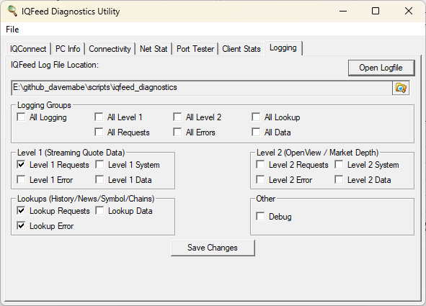Click the 'IQFeed Log File Location:' label
426x306 pixels.
pyautogui.click(x=55, y=65)
